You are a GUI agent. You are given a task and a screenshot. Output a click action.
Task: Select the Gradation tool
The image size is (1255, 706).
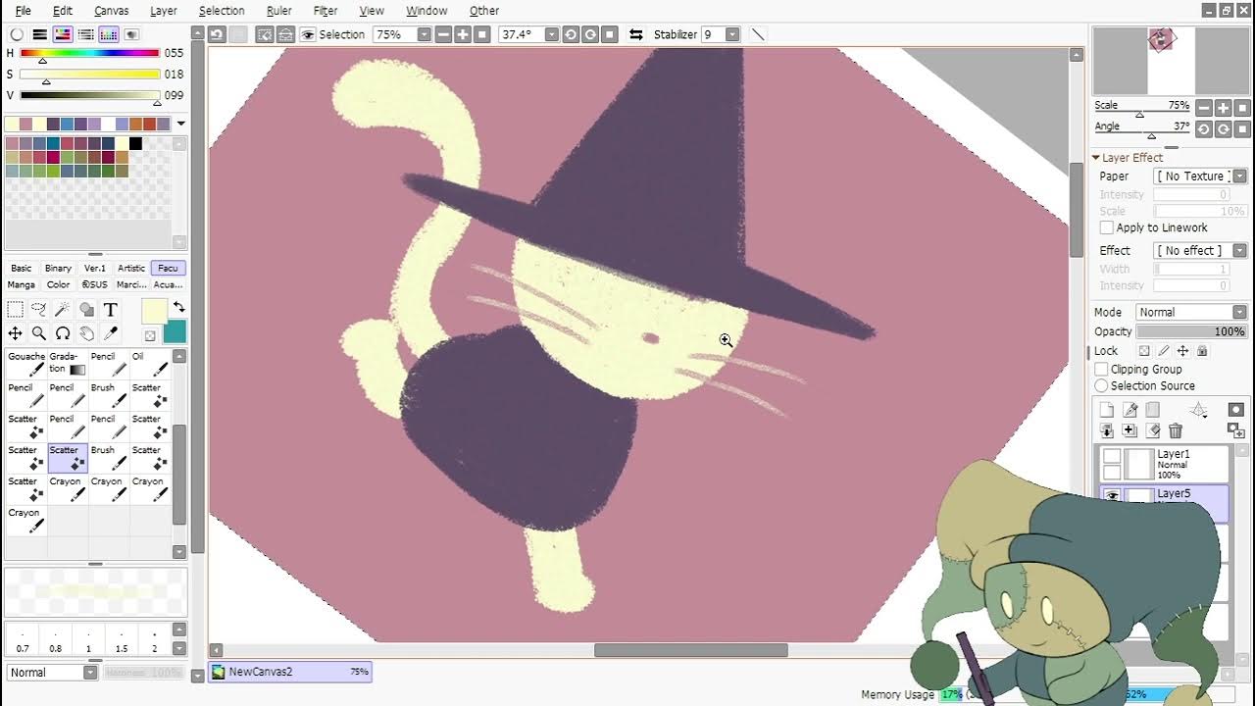68,363
